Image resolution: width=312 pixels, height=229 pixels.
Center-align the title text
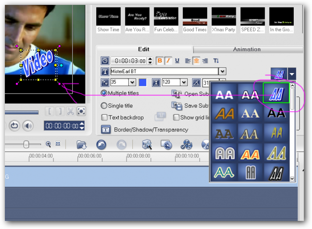click(196, 61)
